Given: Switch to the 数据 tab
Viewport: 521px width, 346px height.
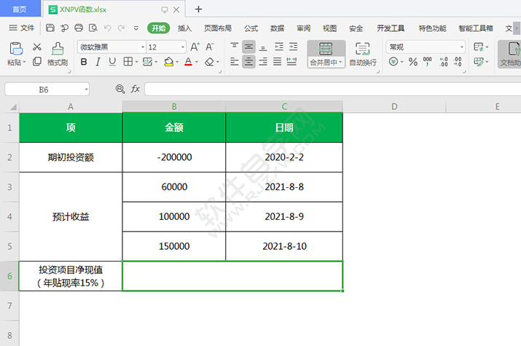Looking at the screenshot, I should [277, 28].
